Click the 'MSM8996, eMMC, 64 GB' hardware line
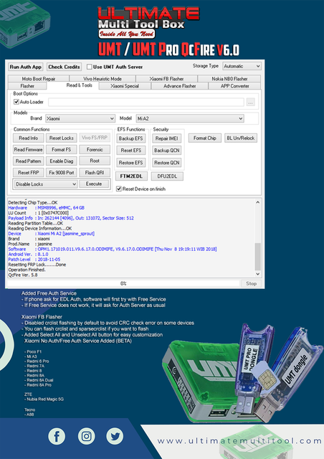The width and height of the screenshot is (324, 459). tap(47, 208)
